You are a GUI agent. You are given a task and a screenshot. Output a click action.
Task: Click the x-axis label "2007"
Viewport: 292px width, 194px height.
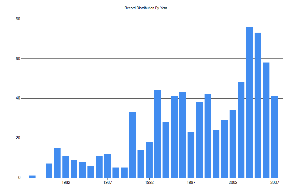[274, 183]
